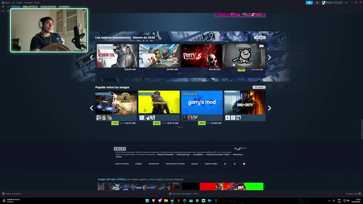Open the Resident Evil game card

point(117,56)
